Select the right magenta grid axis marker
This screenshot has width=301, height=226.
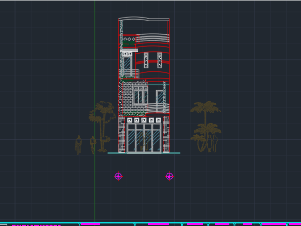169,176
